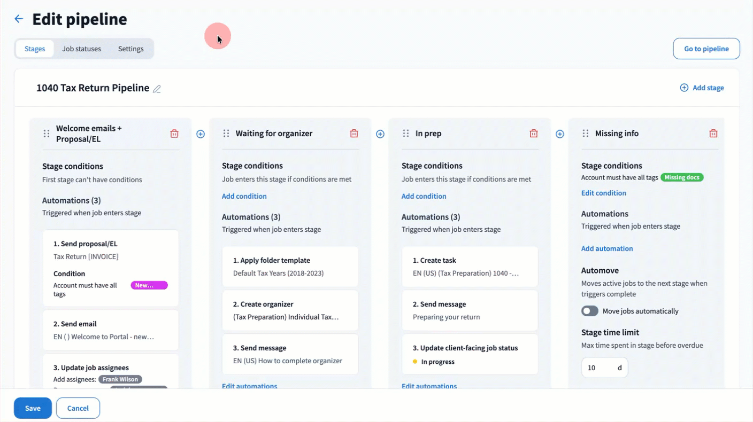Click drag handle on Missing info stage

586,134
